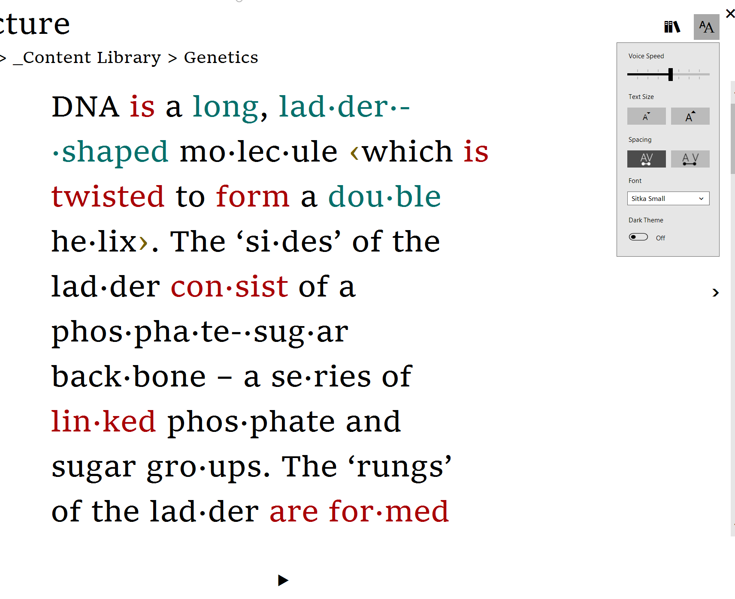
Task: Toggle the text preferences AA icon
Action: (706, 27)
